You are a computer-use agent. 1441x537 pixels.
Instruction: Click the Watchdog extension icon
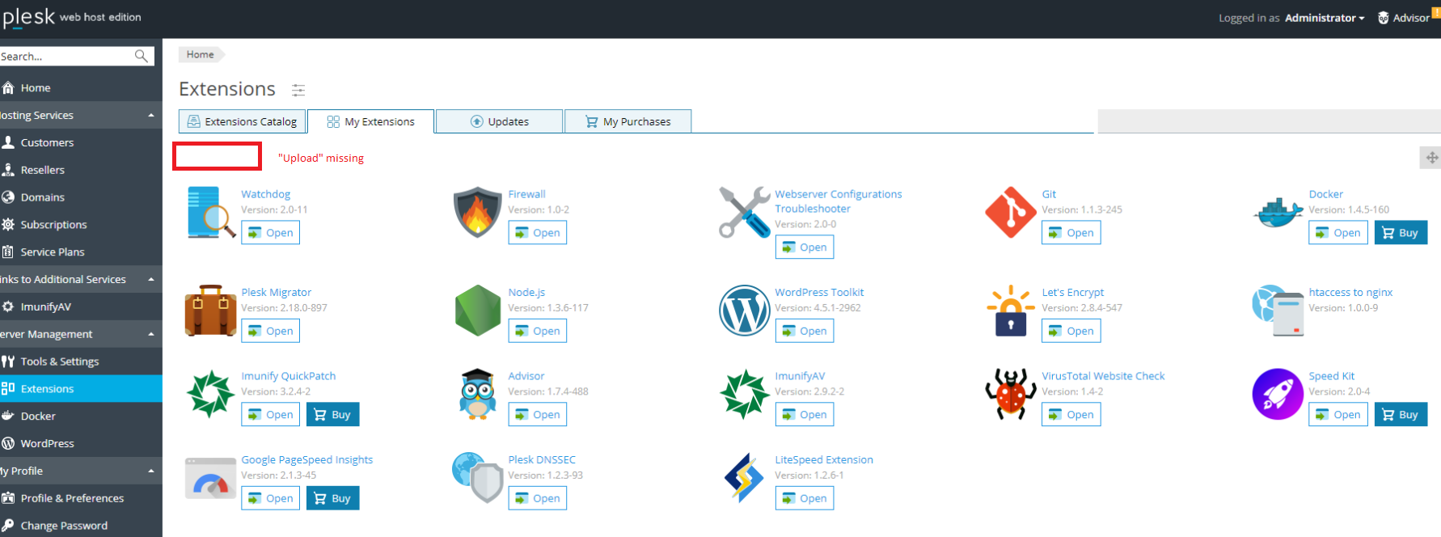point(210,213)
